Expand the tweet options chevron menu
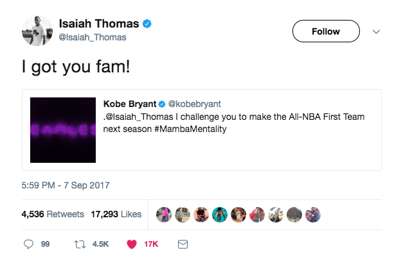 377,31
